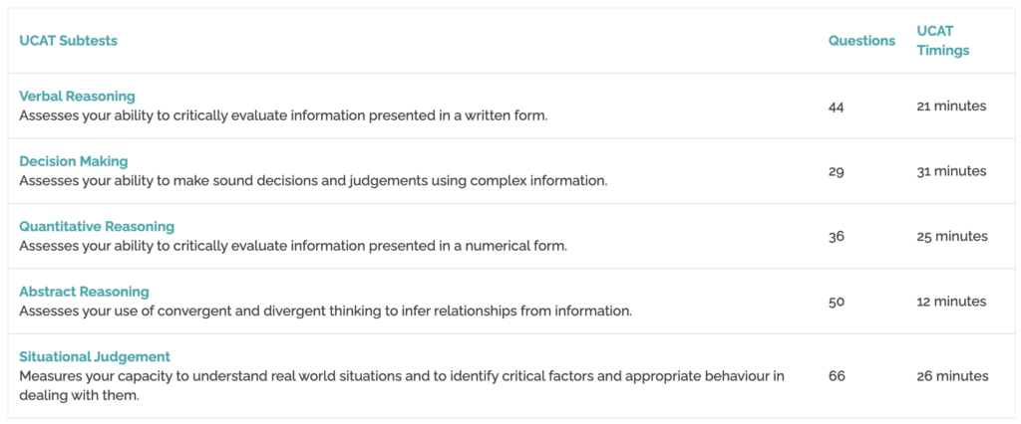Viewport: 1021px width, 424px height.
Task: Click the 50 questions cell
Action: coord(836,302)
